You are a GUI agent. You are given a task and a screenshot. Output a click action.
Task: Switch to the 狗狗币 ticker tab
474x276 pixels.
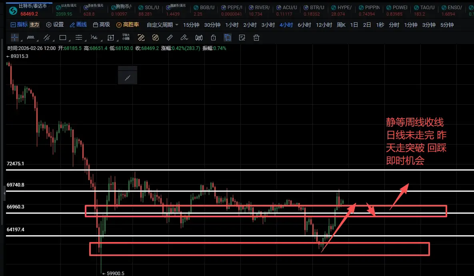pyautogui.click(x=121, y=10)
